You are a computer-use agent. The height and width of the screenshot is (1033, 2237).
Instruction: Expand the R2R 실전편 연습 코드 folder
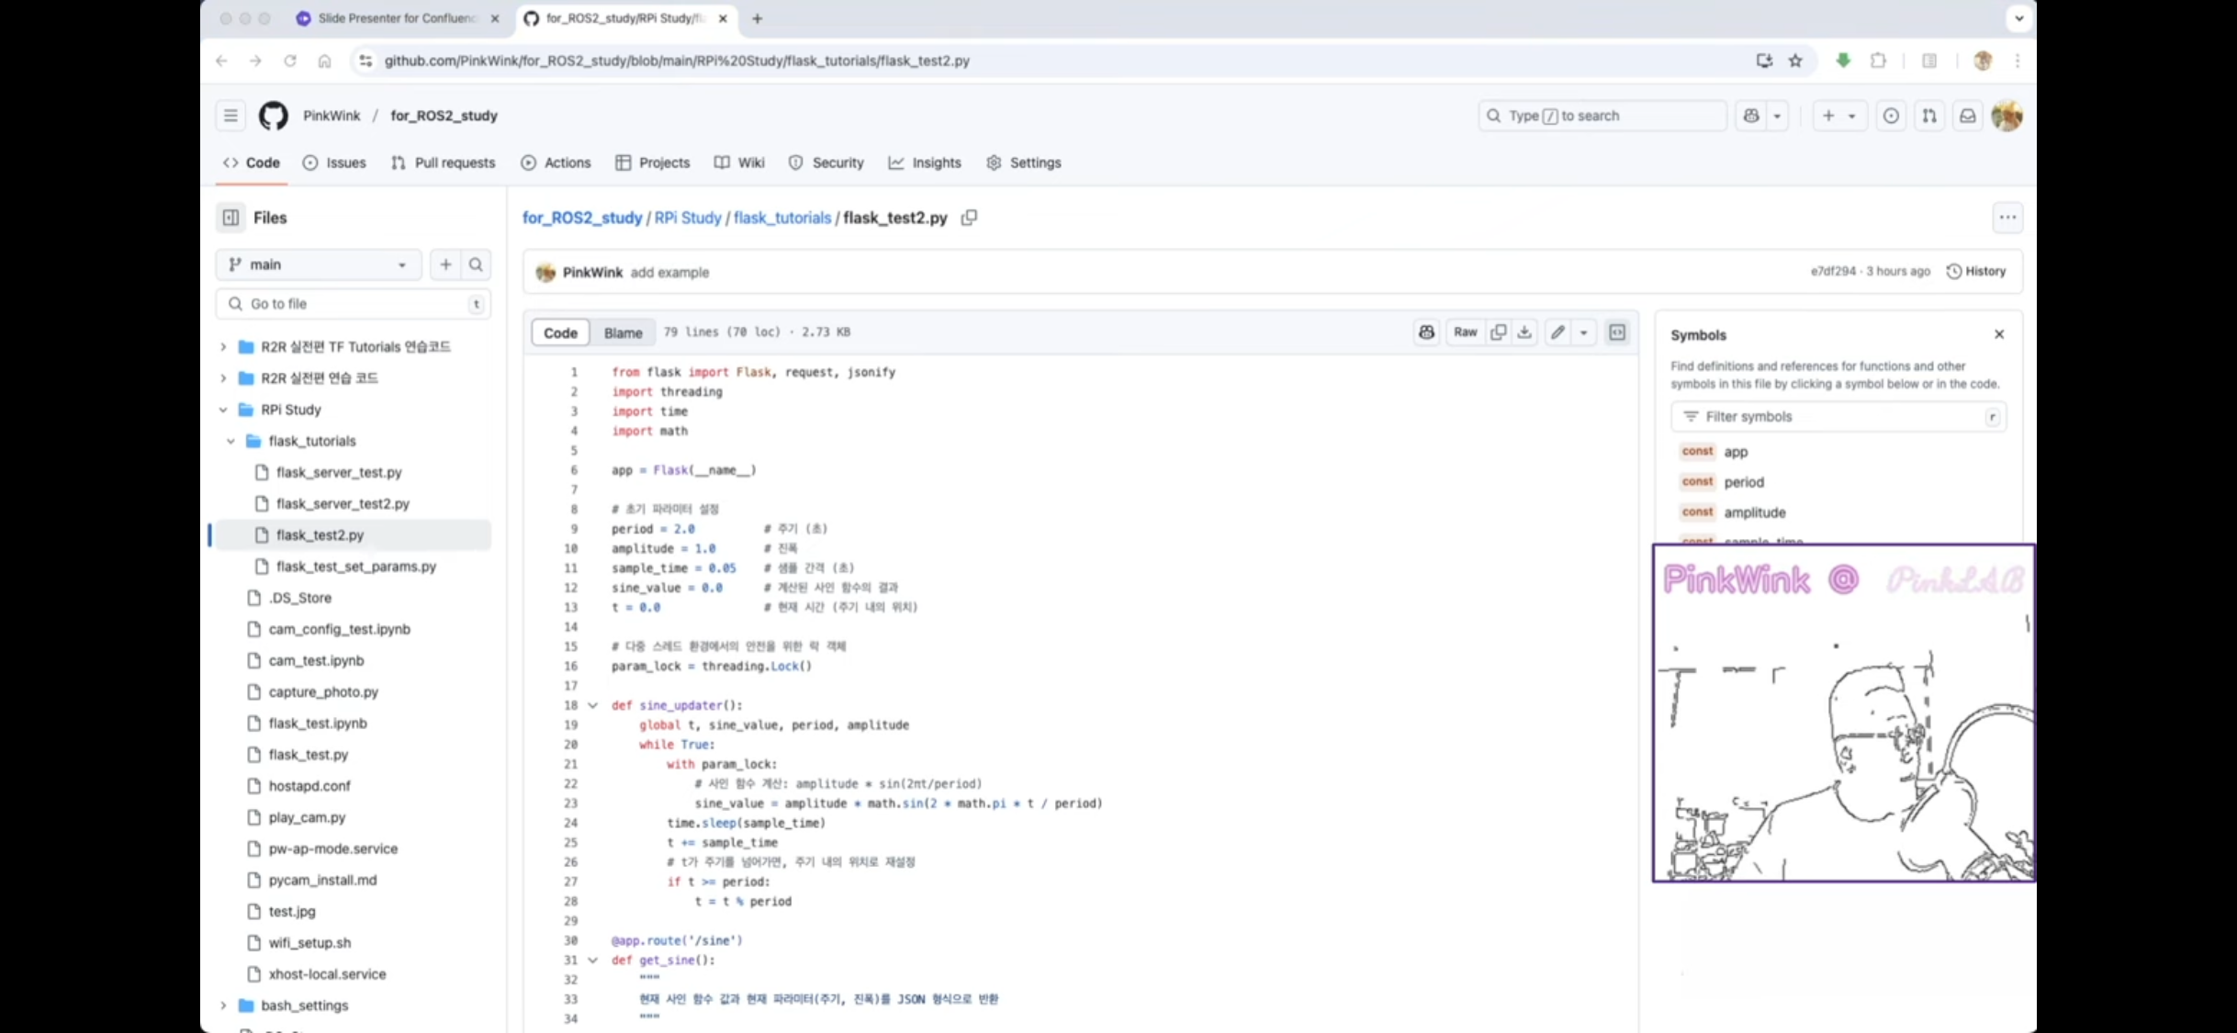tap(223, 378)
